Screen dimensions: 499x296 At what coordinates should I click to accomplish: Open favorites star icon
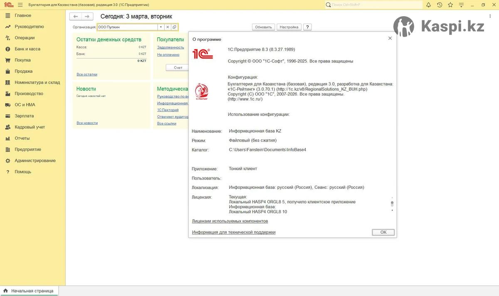click(x=450, y=5)
